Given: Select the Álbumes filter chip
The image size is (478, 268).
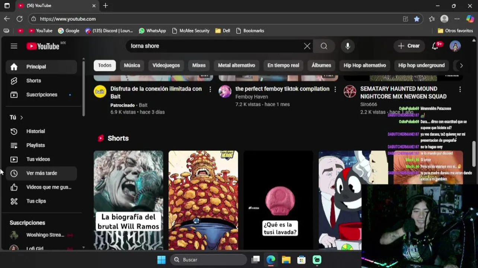Looking at the screenshot, I should coord(321,65).
